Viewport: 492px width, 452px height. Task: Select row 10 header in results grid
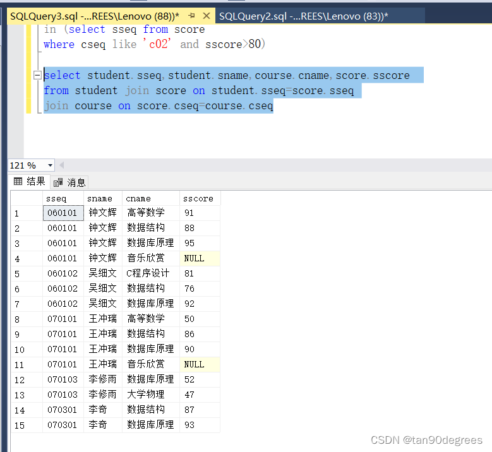point(27,350)
